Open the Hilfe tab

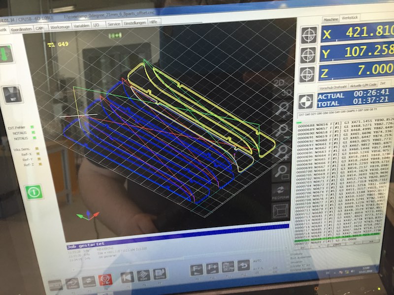pos(153,22)
